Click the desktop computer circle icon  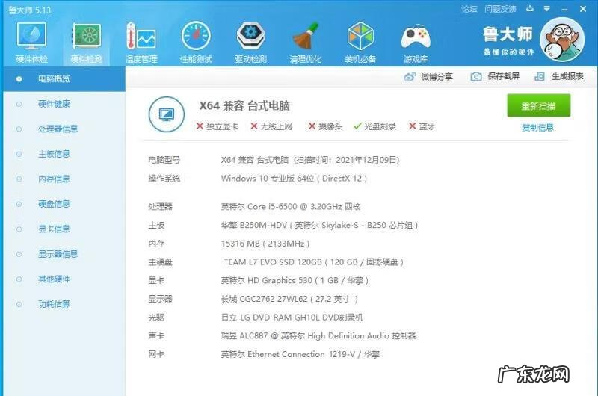pyautogui.click(x=167, y=114)
